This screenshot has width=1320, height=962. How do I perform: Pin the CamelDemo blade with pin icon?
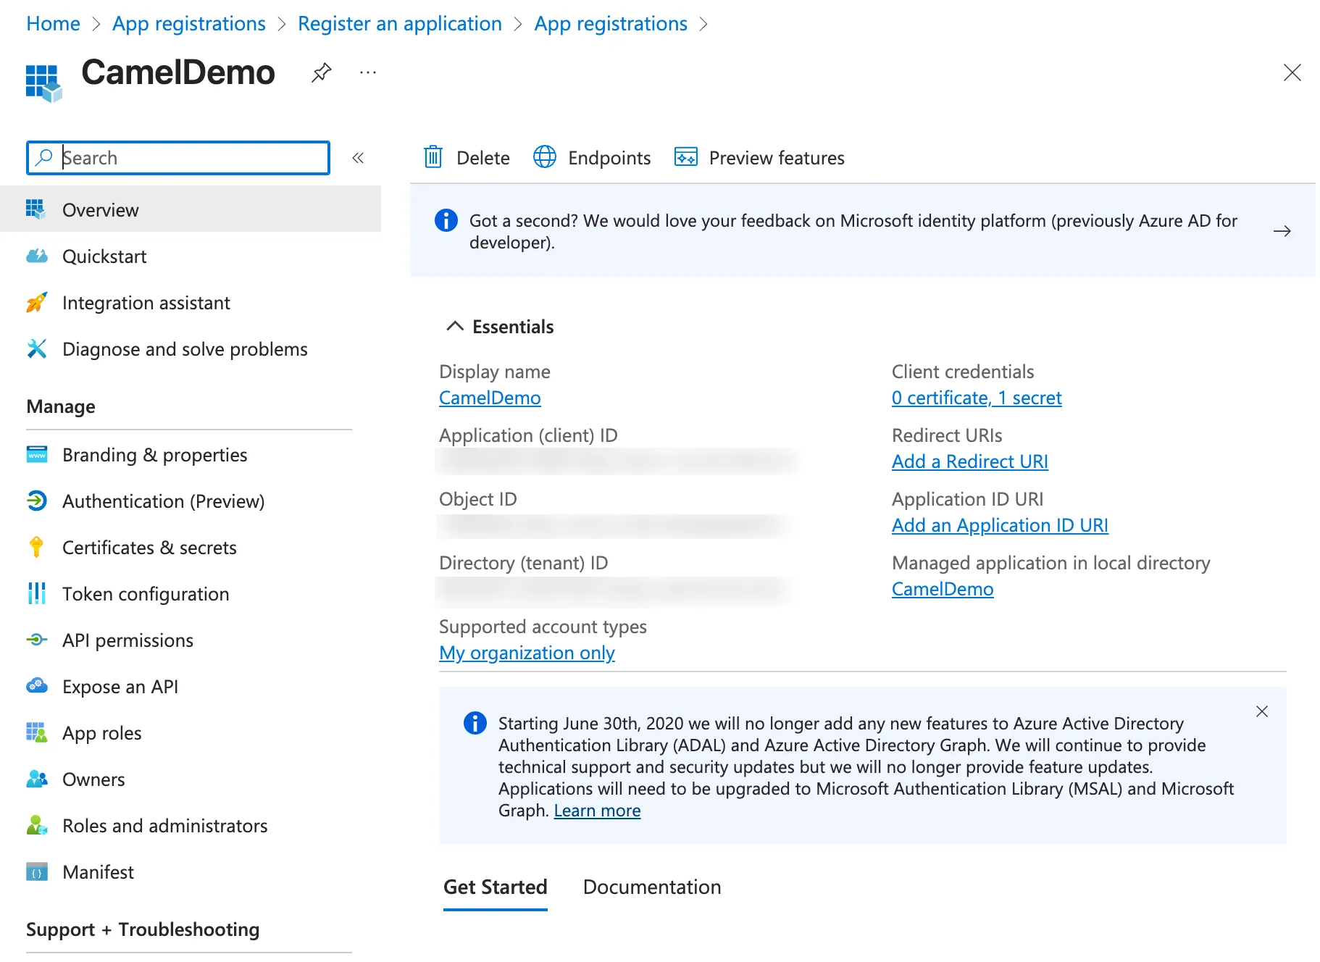coord(322,72)
